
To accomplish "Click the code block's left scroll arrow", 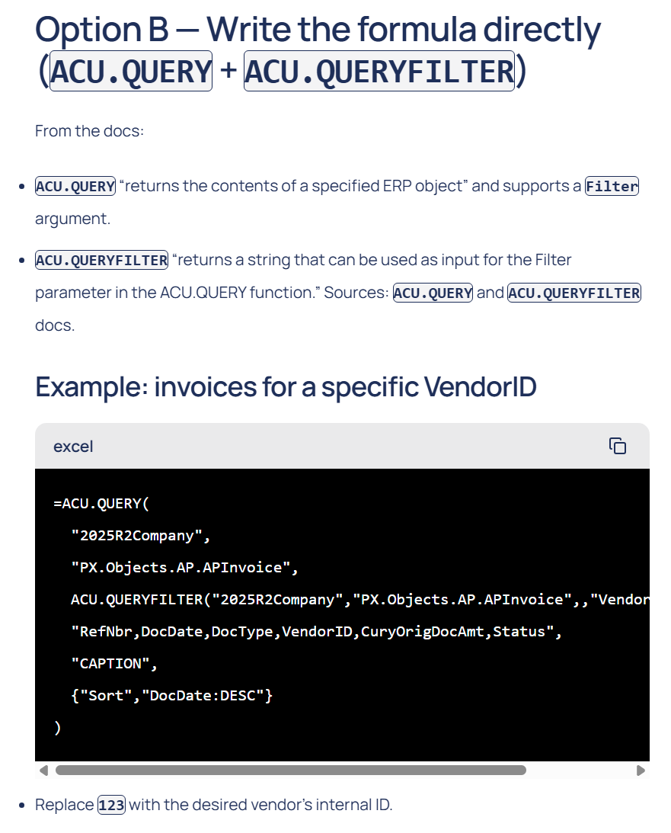I will pyautogui.click(x=43, y=770).
